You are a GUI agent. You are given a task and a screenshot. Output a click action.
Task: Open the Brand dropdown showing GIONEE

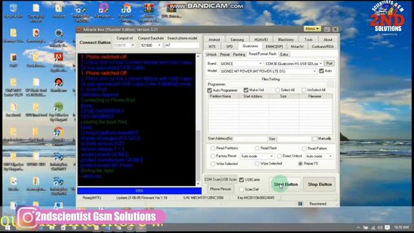241,63
